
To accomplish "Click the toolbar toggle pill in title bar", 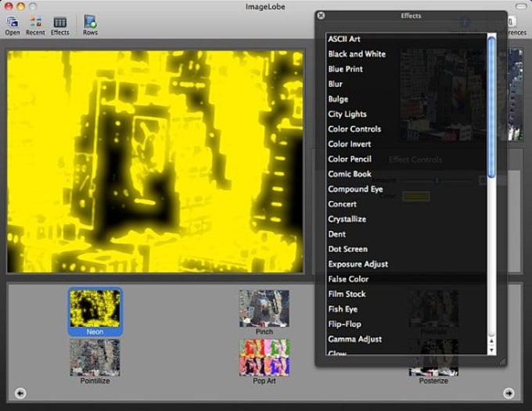I will click(520, 6).
